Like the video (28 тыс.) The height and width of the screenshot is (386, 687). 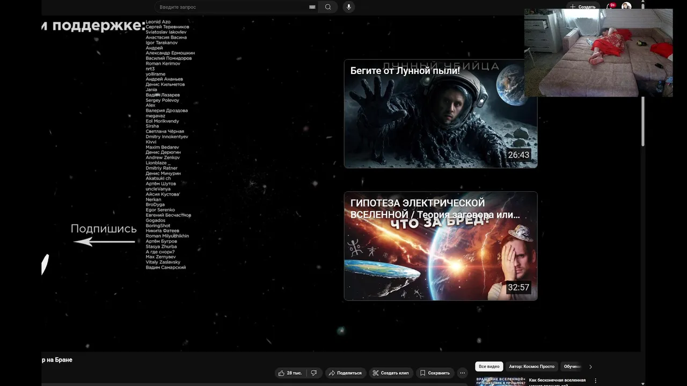pyautogui.click(x=290, y=373)
